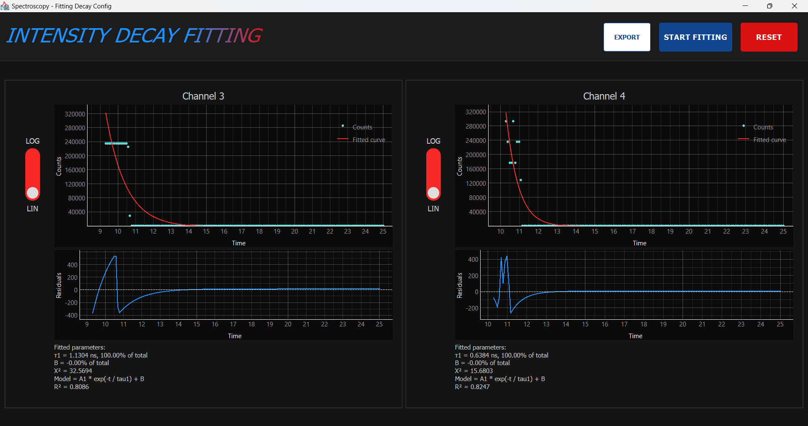Viewport: 808px width, 426px height.
Task: Click START FITTING button
Action: click(695, 37)
